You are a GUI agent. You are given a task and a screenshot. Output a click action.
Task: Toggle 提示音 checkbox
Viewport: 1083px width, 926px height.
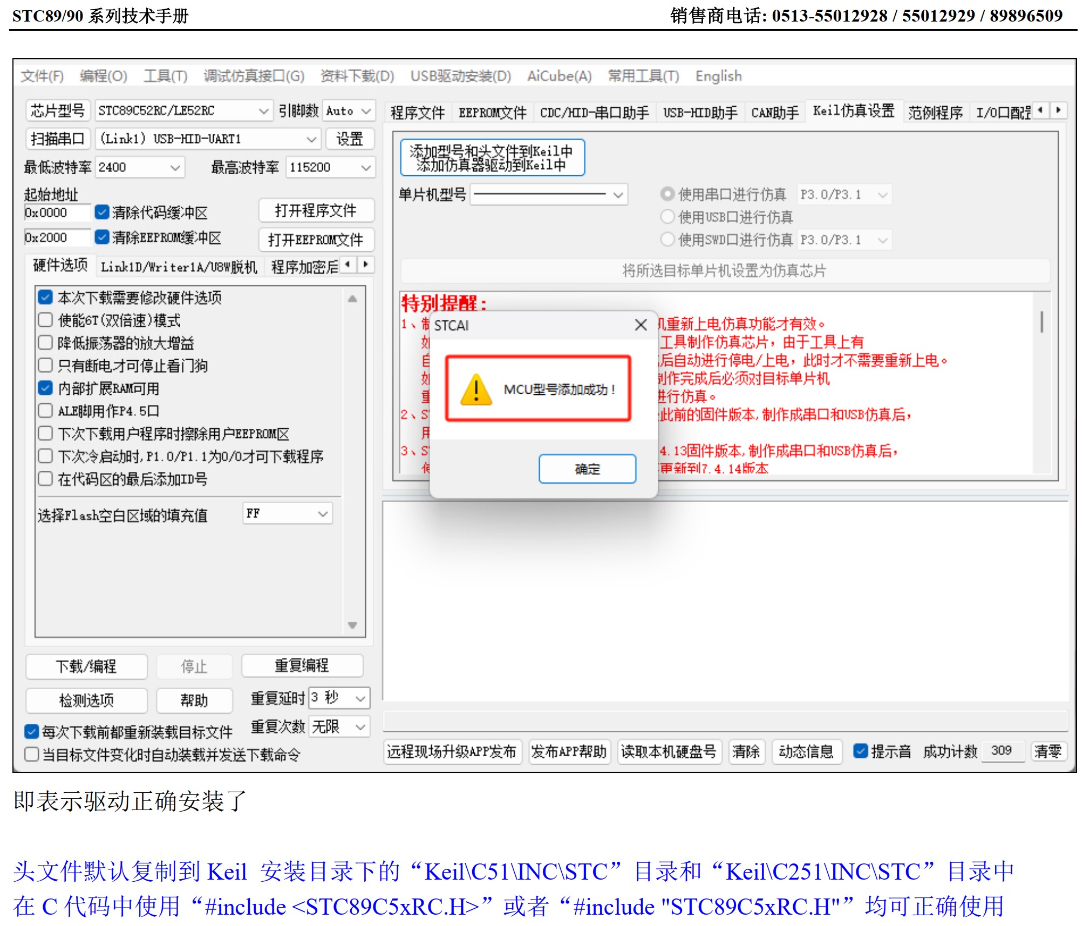tap(860, 750)
